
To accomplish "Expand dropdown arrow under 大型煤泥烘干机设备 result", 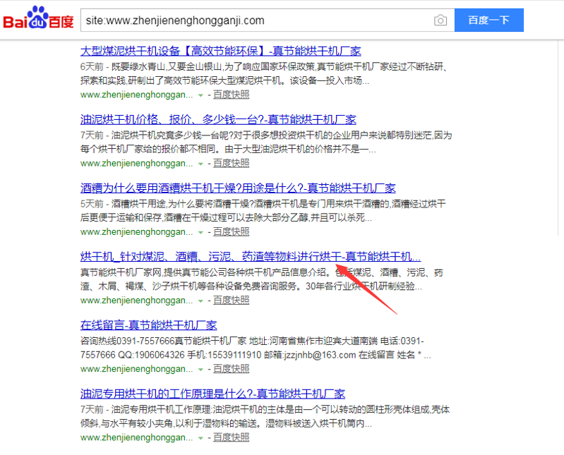I will point(200,96).
